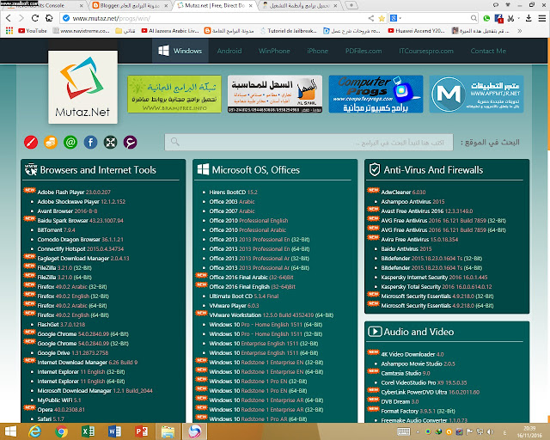Click the dark fullscreen arrows icon
The image size is (550, 440).
tap(111, 142)
